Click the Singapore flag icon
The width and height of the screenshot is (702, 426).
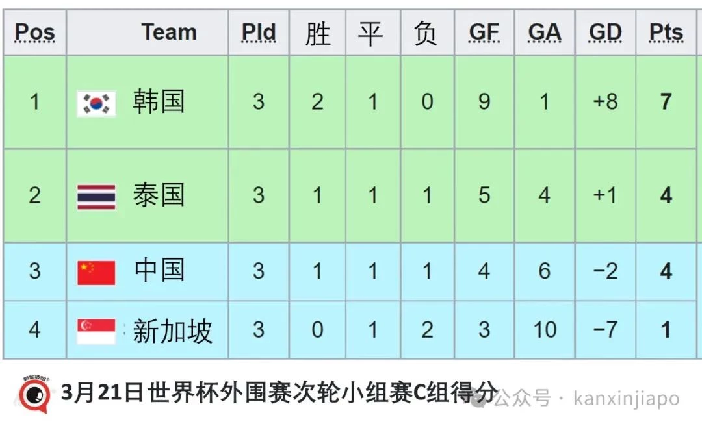tap(96, 331)
